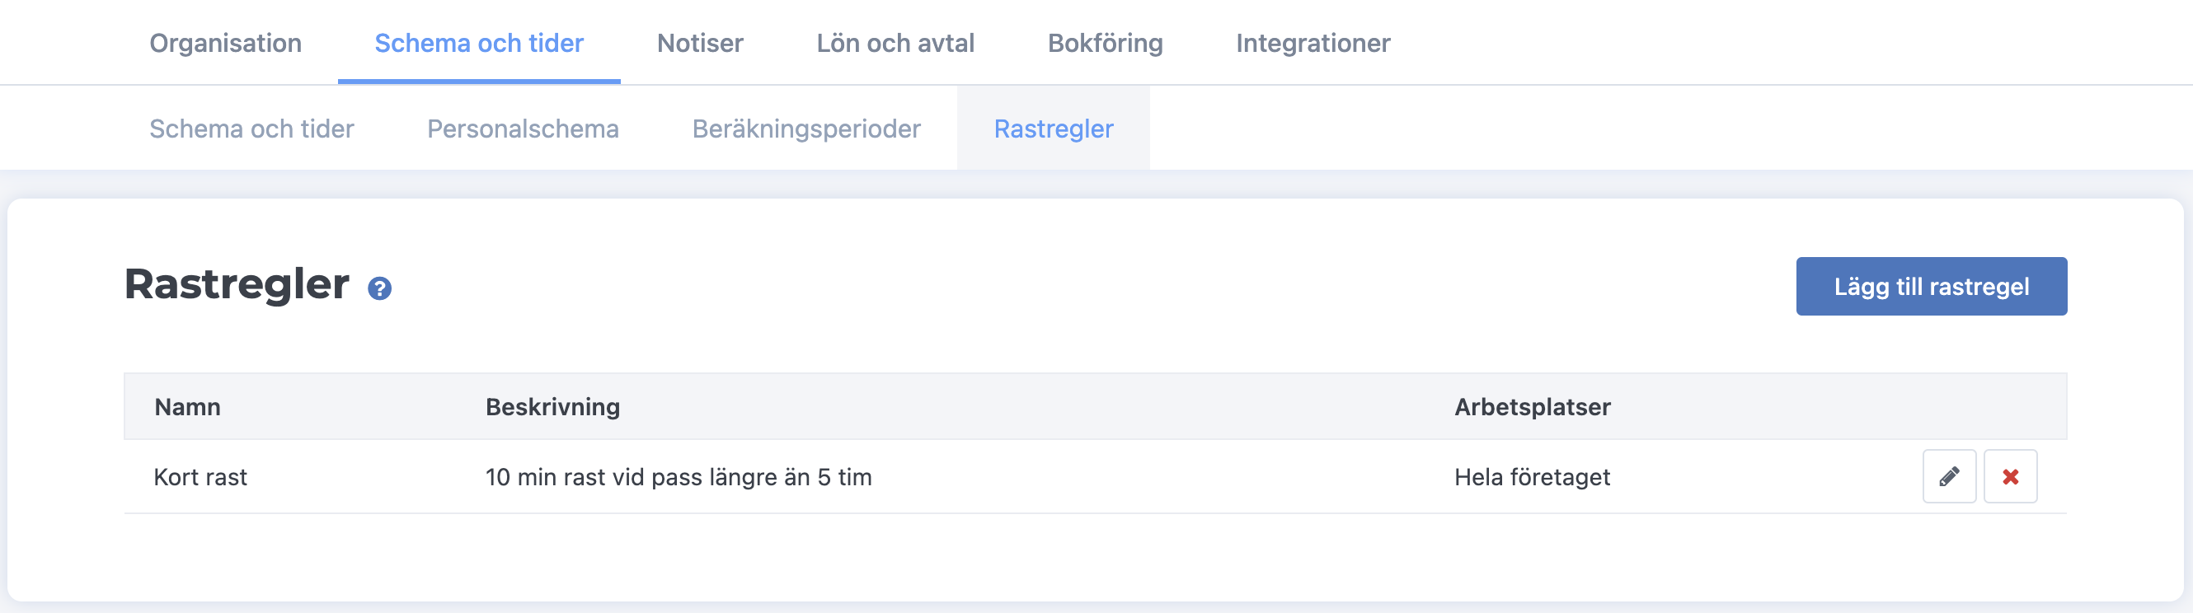Click Lägg till rastregel button
The height and width of the screenshot is (613, 2193).
(x=1931, y=287)
